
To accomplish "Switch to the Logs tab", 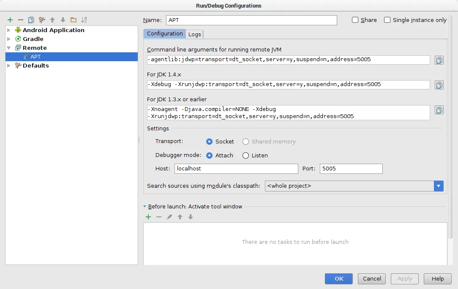I will pos(194,34).
